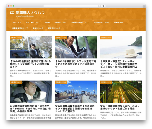Open the night road light trails thumbnail
The width and height of the screenshot is (152, 129).
tap(121, 92)
